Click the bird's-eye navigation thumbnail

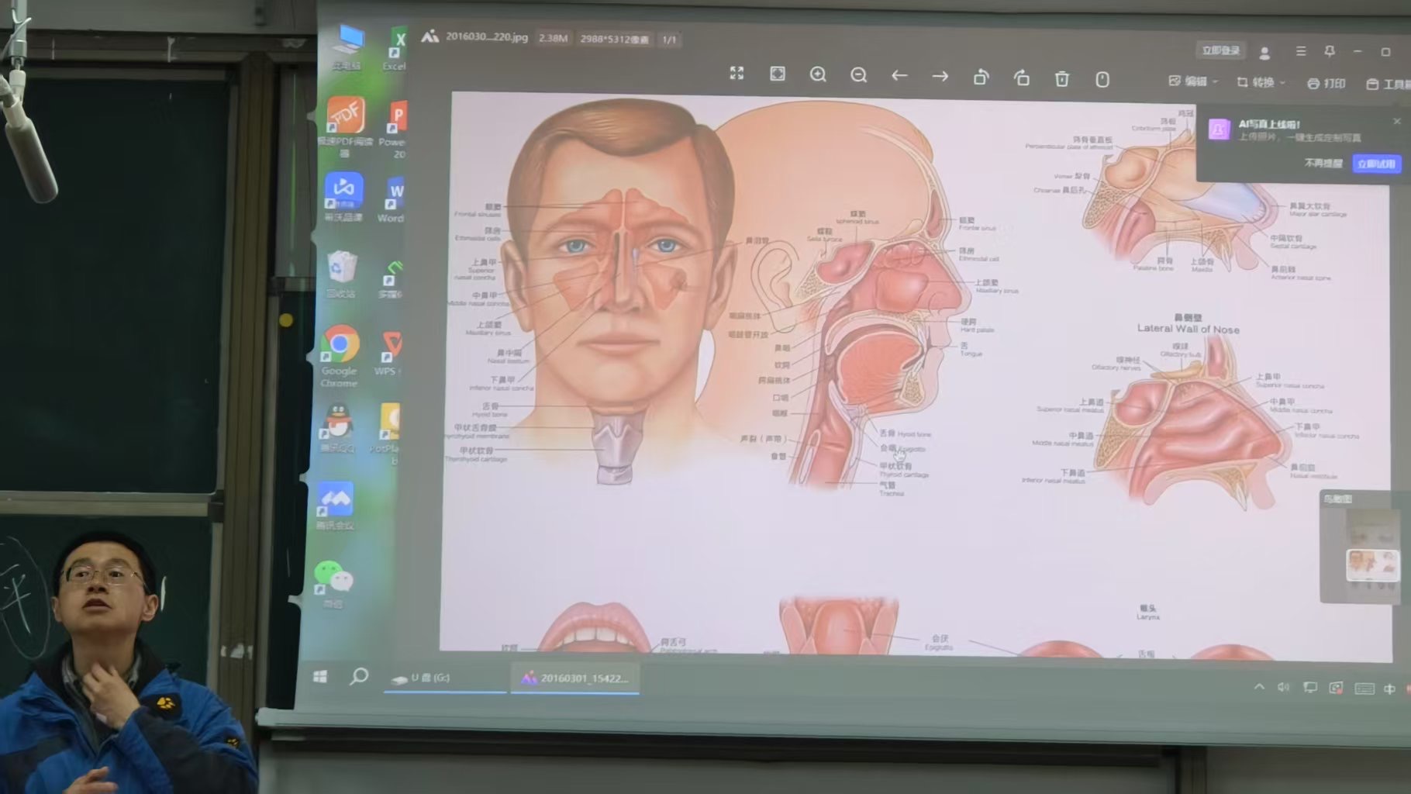pyautogui.click(x=1371, y=564)
